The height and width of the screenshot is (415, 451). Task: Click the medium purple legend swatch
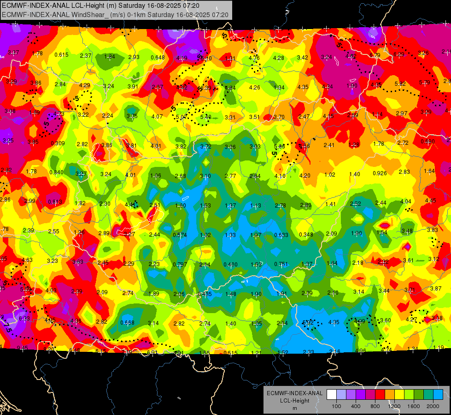tap(351, 395)
